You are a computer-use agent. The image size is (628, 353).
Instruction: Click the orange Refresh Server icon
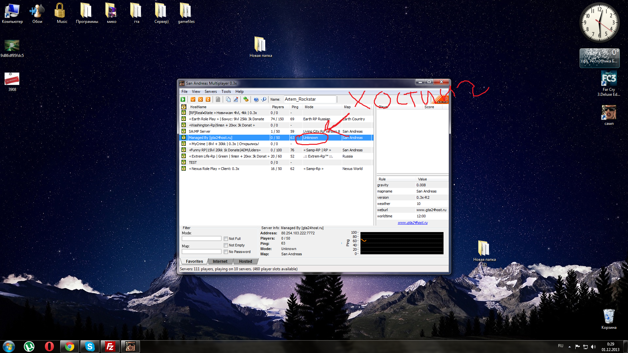pos(208,99)
